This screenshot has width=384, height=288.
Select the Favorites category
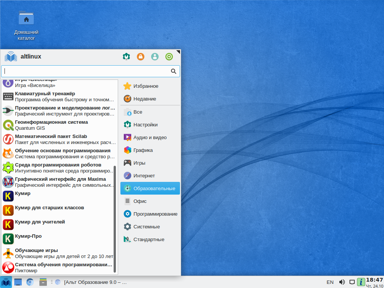pos(145,86)
